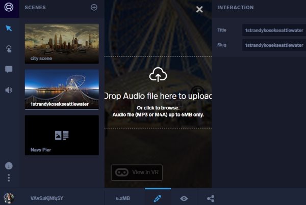This screenshot has width=306, height=205.
Task: Edit the Slug input field
Action: (274, 45)
